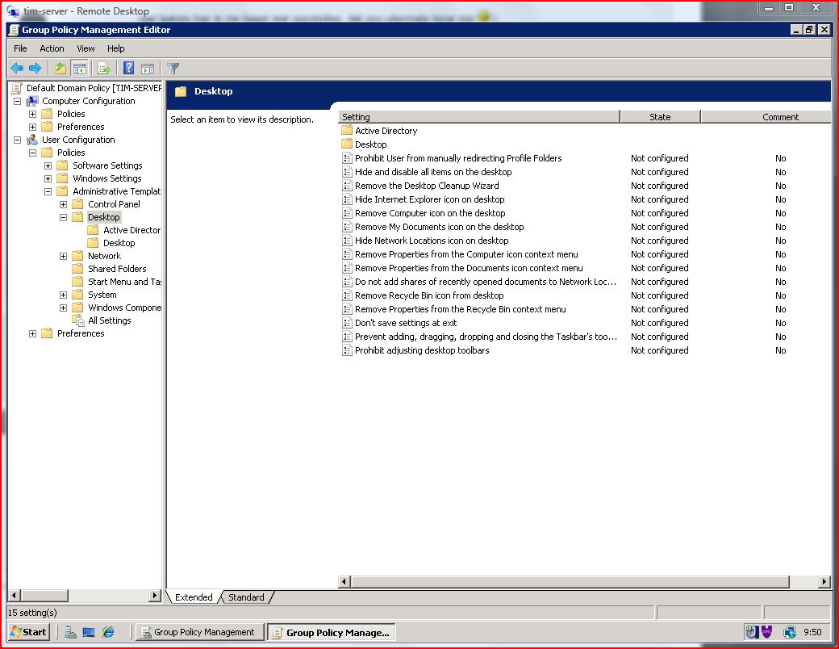The width and height of the screenshot is (839, 649).
Task: Launch Internet Explorer from quick launch
Action: pyautogui.click(x=108, y=632)
